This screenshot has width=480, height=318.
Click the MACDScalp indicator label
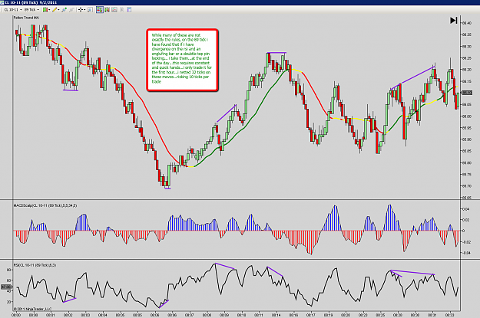point(45,205)
